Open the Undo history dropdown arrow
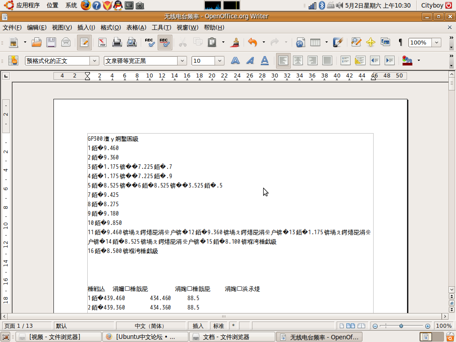 point(264,42)
